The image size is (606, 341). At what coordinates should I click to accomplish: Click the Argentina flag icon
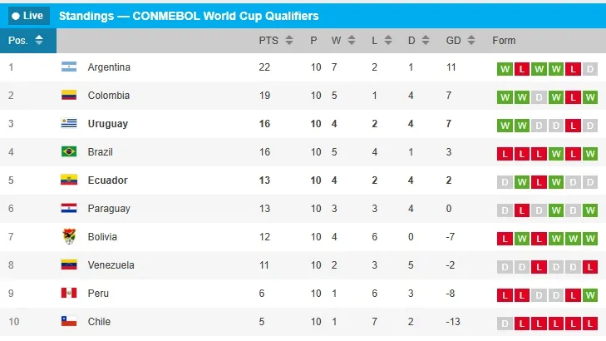tap(69, 67)
